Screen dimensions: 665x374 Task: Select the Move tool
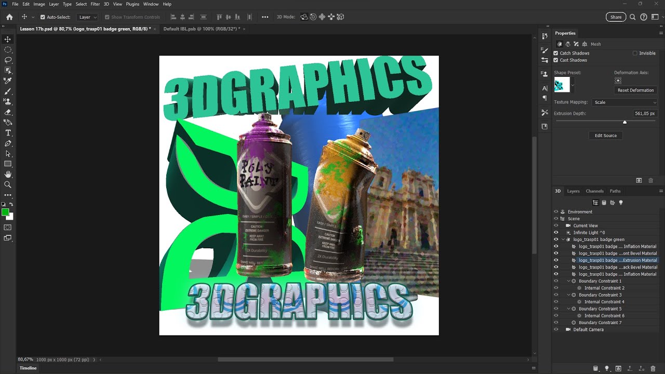coord(8,39)
